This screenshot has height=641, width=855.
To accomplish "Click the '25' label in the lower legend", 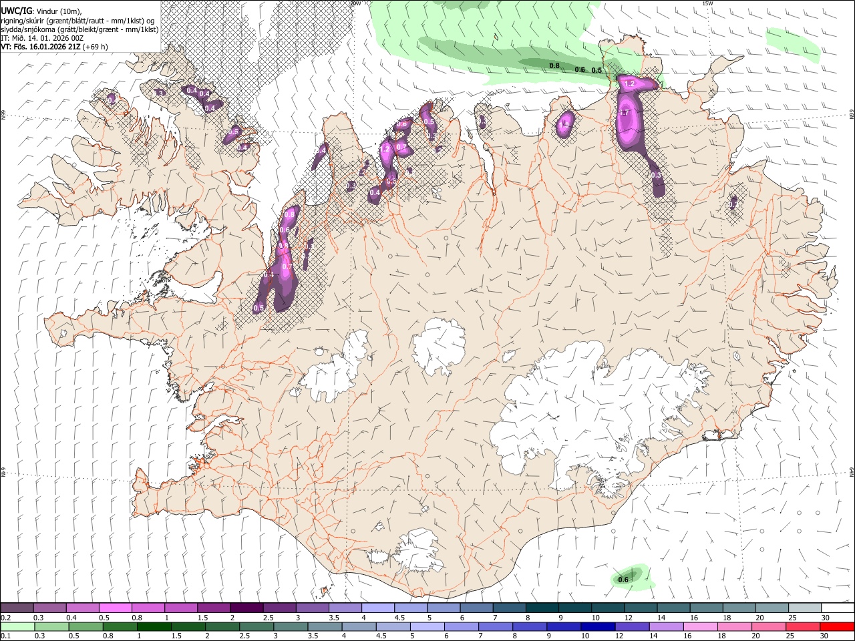I will [792, 636].
